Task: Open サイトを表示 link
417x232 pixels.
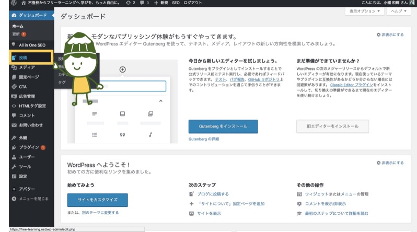Action: (209, 213)
